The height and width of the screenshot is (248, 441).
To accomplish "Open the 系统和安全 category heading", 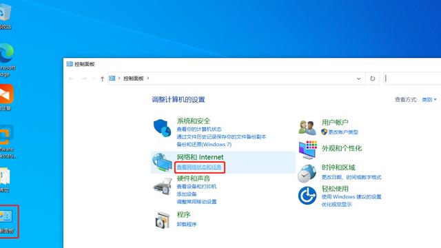I will click(x=194, y=121).
